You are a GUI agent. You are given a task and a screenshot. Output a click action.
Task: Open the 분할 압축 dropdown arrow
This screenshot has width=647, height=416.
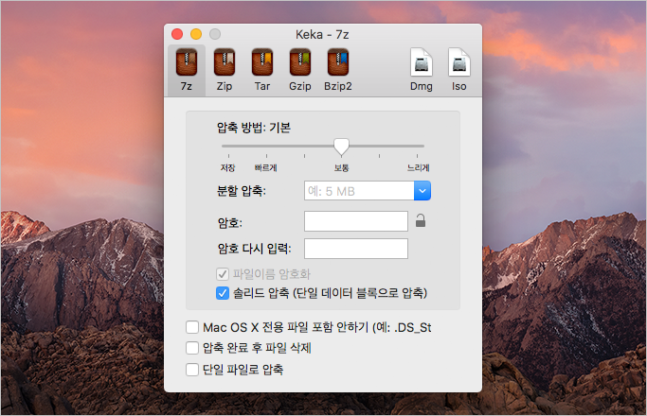pyautogui.click(x=422, y=191)
